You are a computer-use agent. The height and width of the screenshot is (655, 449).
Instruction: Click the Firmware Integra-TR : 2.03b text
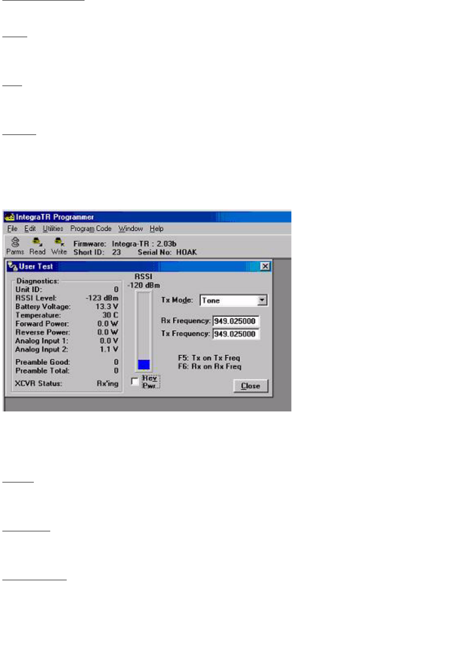tap(125, 244)
